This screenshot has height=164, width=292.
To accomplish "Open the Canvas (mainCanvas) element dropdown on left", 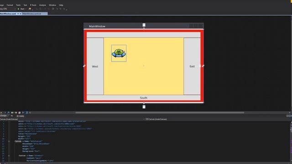I will coord(72,119).
